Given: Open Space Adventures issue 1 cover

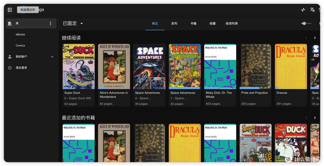Looking at the screenshot, I should [185, 67].
